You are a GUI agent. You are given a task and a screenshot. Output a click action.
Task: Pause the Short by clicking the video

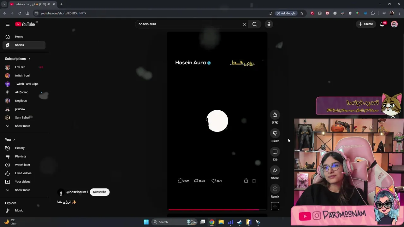[x=217, y=121]
